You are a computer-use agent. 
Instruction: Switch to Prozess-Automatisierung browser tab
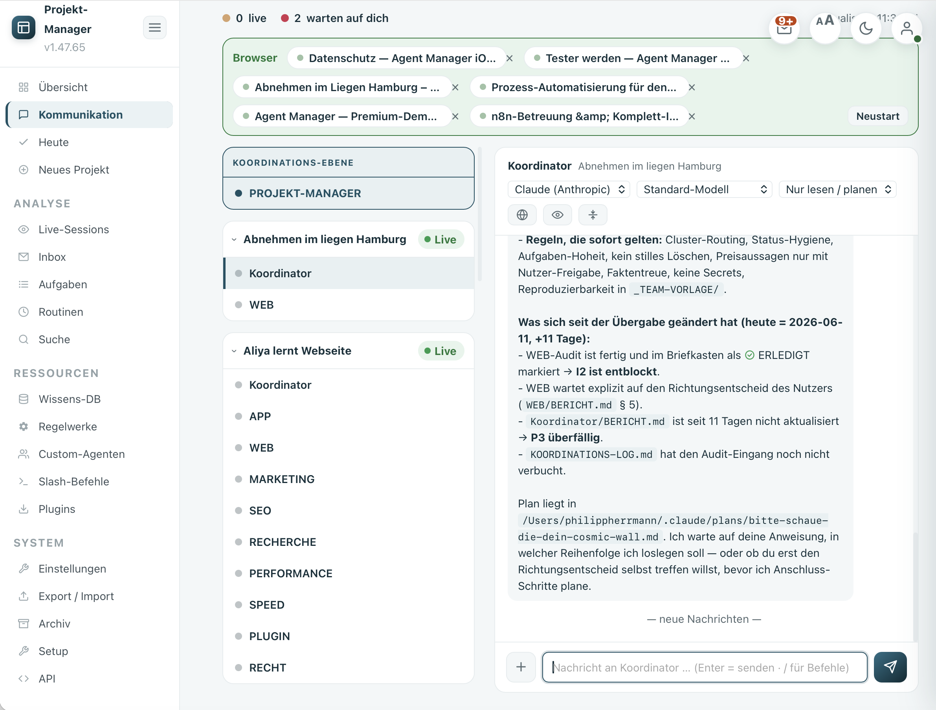578,88
